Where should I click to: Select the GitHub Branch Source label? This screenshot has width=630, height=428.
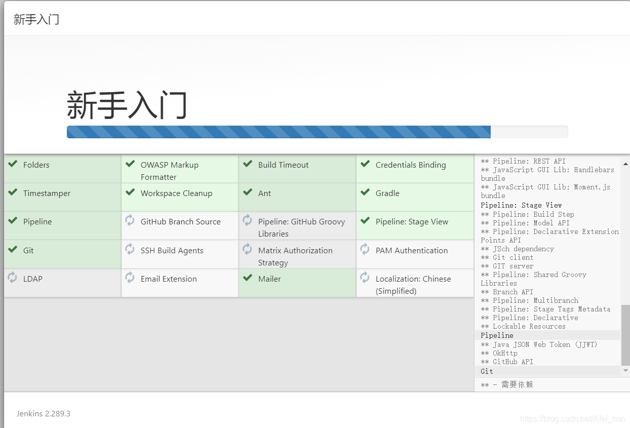pyautogui.click(x=181, y=221)
